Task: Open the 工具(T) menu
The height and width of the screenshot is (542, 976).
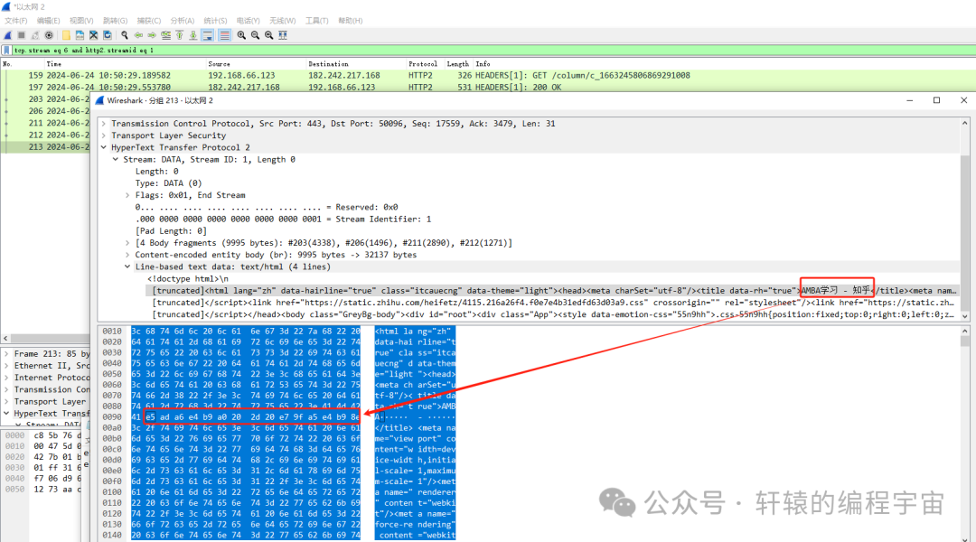Action: coord(317,21)
